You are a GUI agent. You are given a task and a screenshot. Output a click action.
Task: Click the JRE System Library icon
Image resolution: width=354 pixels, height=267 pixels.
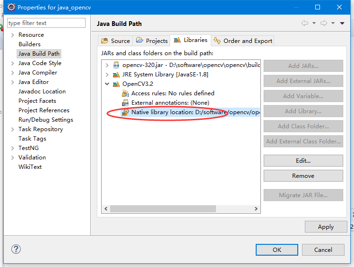click(116, 75)
